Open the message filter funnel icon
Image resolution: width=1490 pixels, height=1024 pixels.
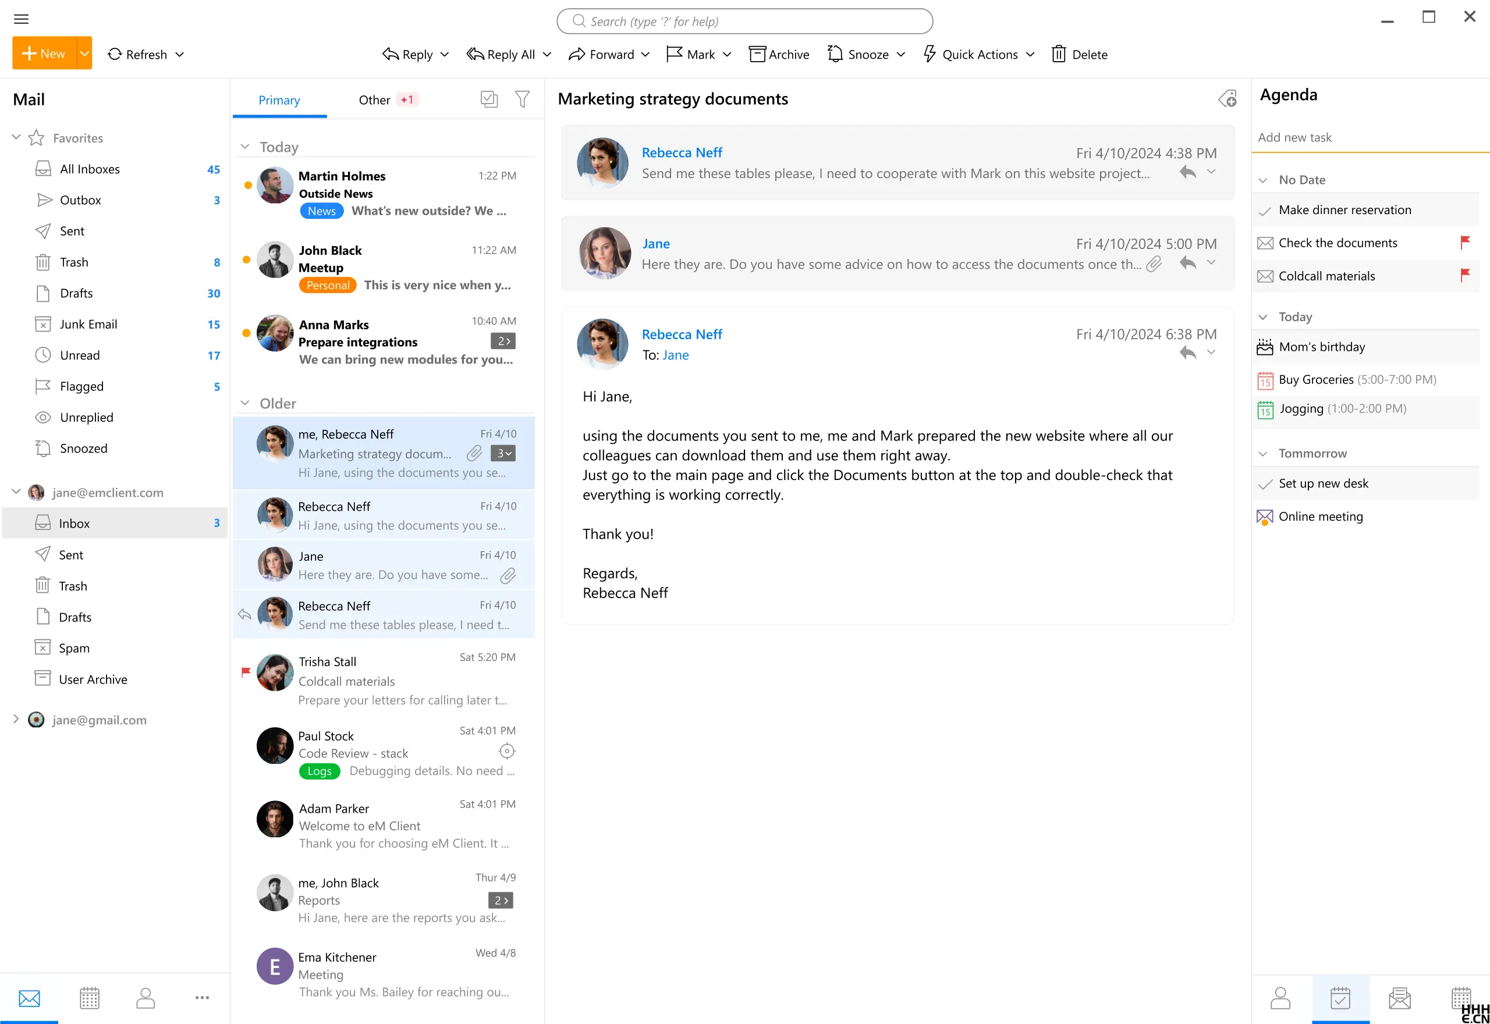(x=522, y=99)
